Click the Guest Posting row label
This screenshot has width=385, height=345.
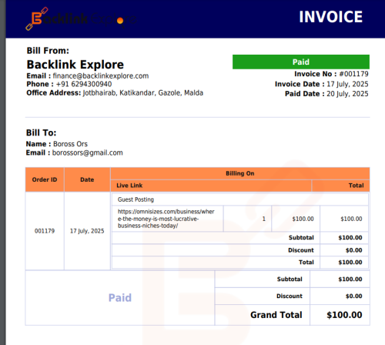click(136, 199)
